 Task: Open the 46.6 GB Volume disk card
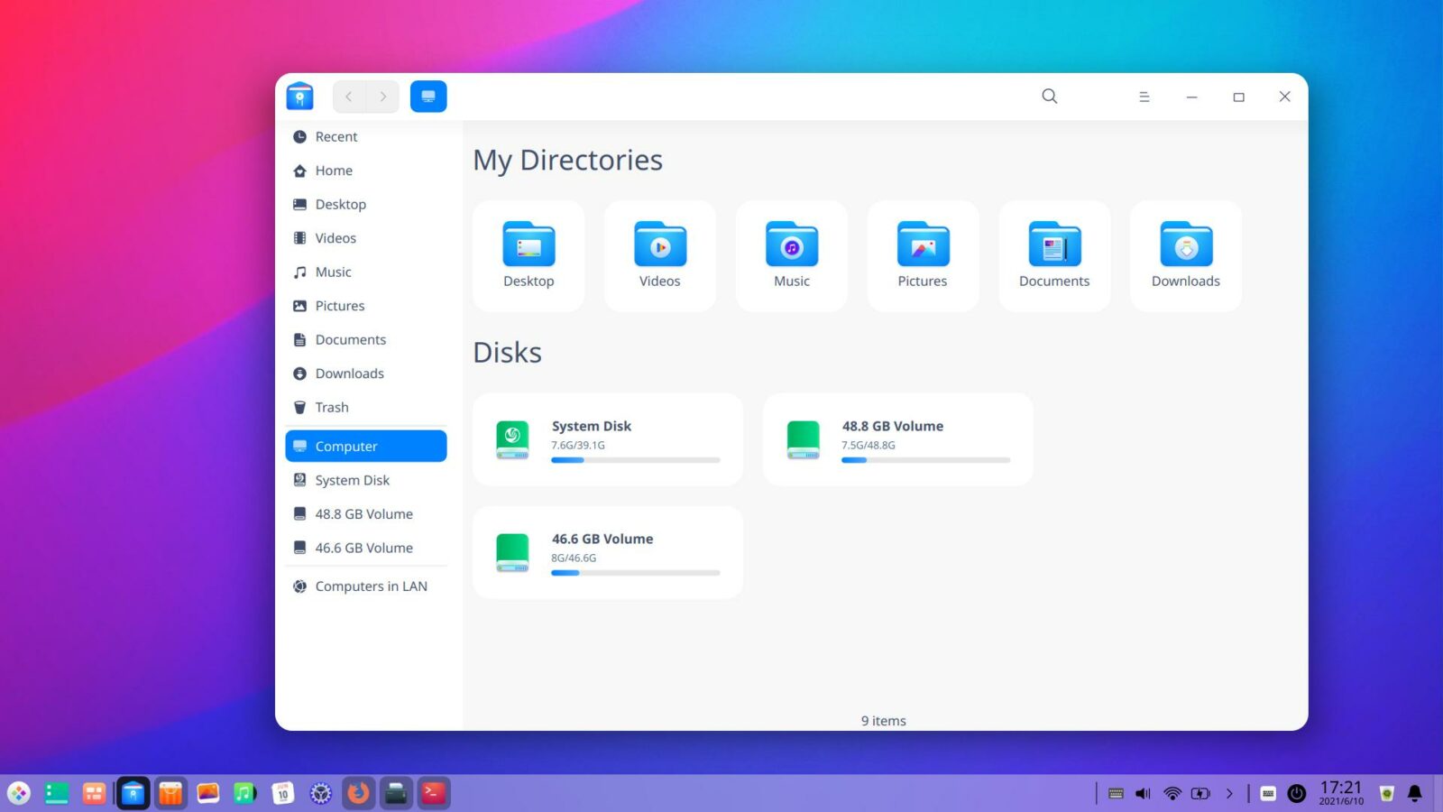(606, 551)
